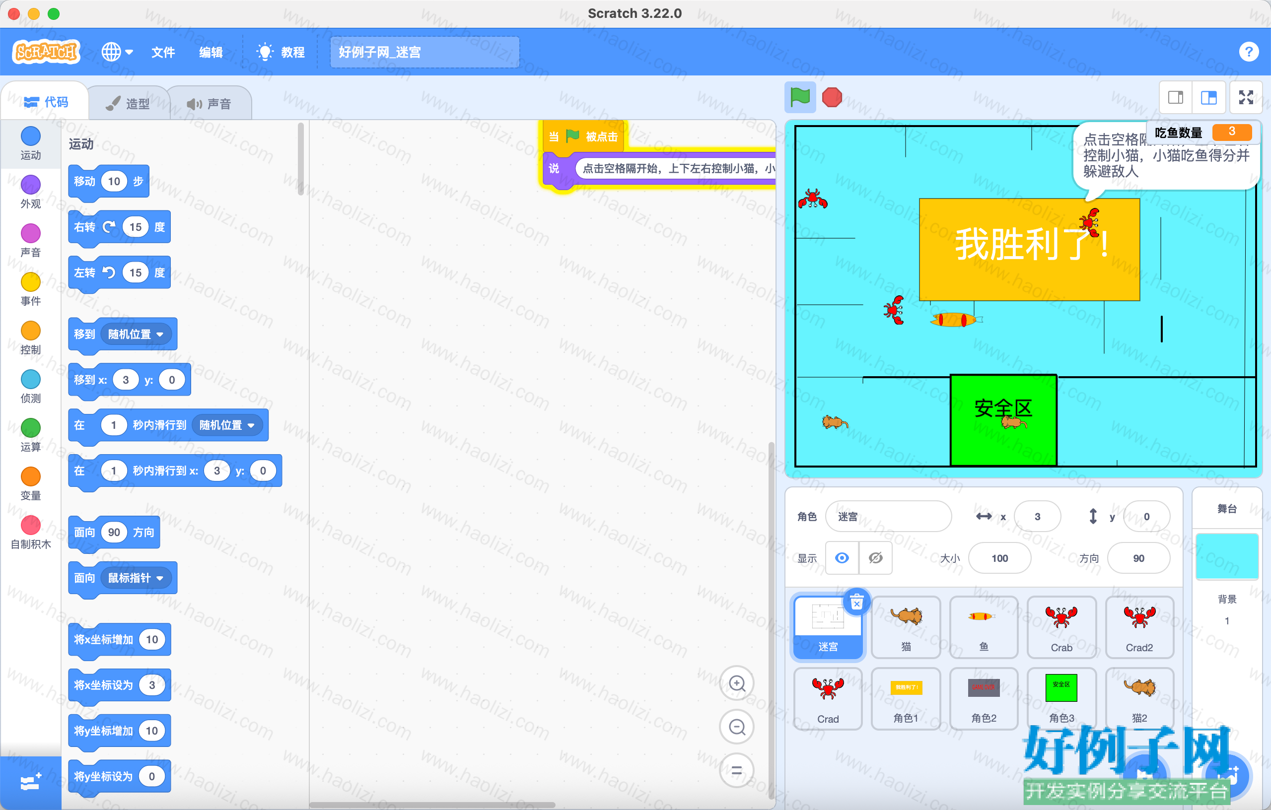The height and width of the screenshot is (810, 1271).
Task: Edit the sprite name field 迷宫
Action: [888, 516]
